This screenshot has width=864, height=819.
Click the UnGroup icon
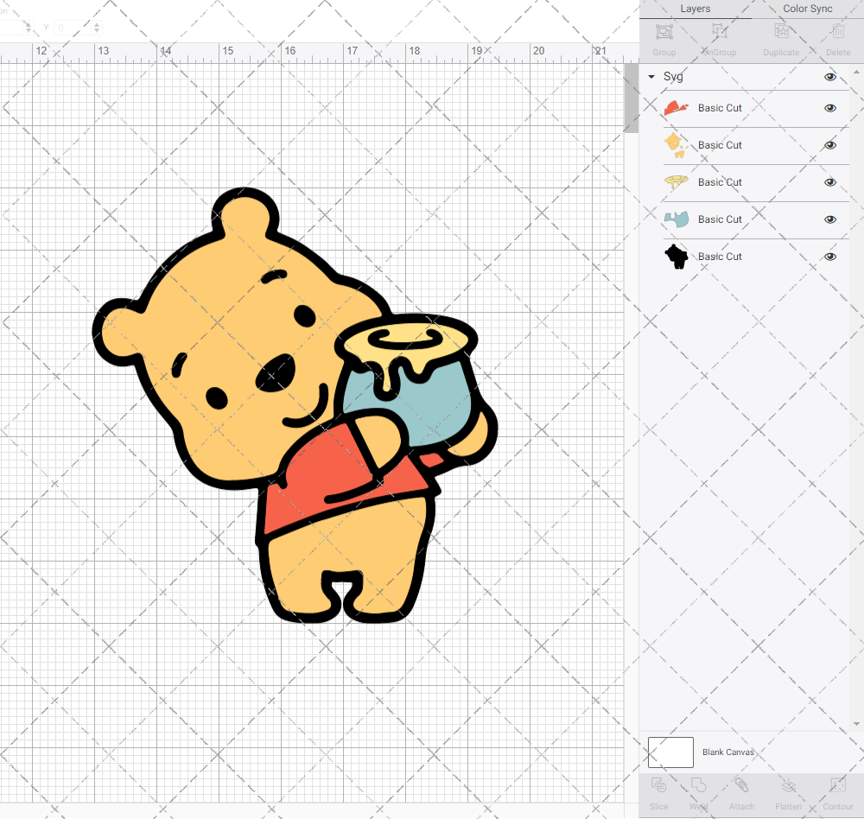pos(719,31)
